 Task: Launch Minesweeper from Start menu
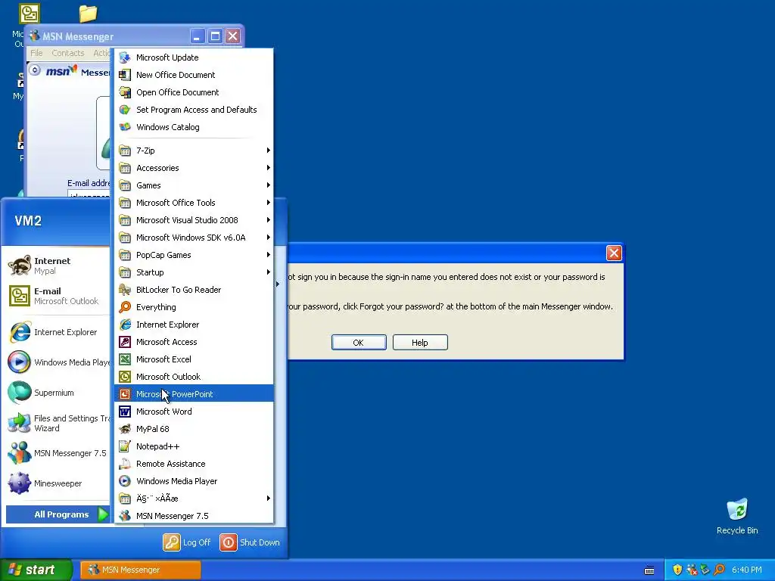(58, 483)
